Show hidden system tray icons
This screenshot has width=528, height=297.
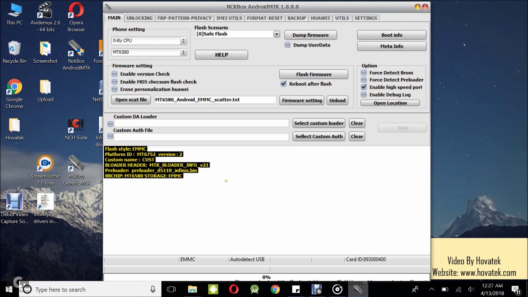431,290
